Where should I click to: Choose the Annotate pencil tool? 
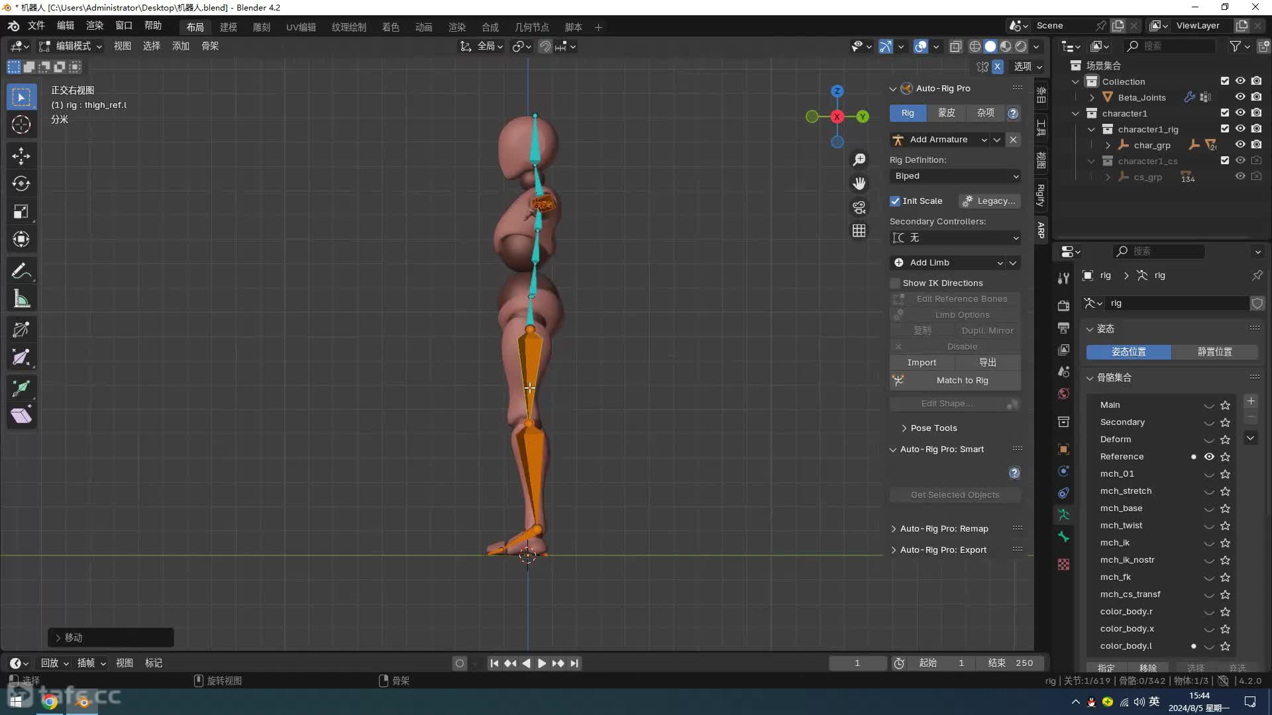(x=21, y=271)
